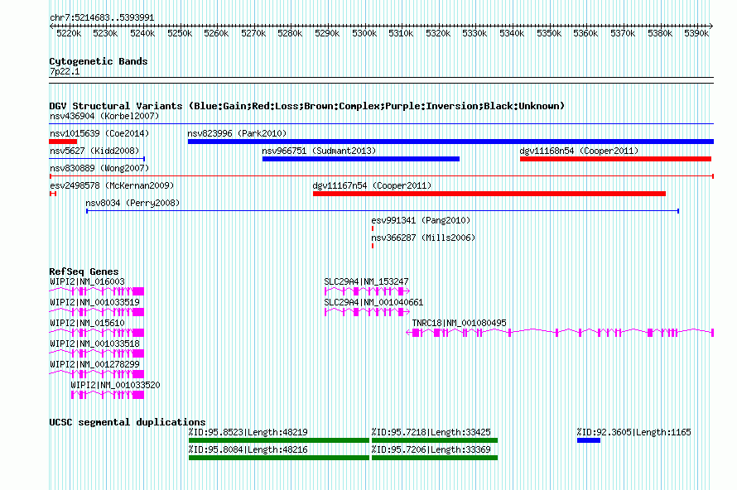Open the nsv8034 (Perry2008) variant label

132,203
